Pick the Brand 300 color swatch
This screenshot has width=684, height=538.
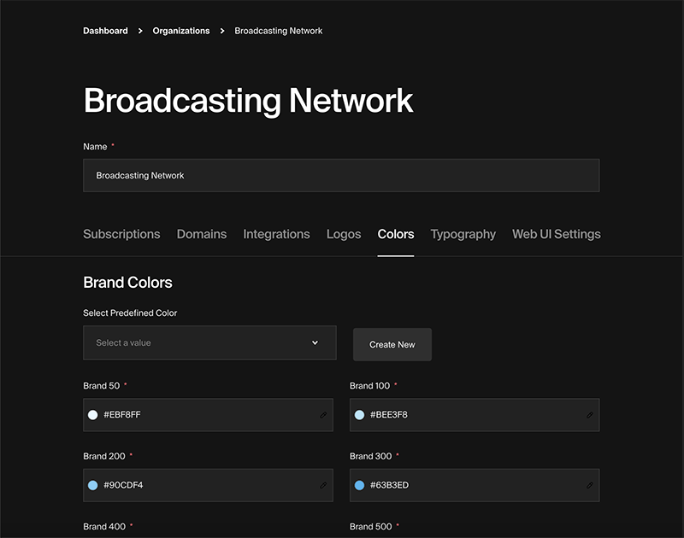359,485
